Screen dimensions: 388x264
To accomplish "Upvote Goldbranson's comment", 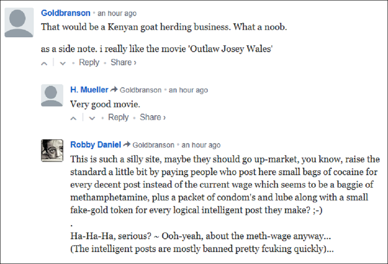I will point(45,63).
